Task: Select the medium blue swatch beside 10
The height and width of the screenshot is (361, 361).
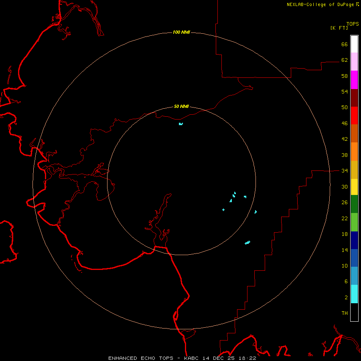Action: coord(354,258)
